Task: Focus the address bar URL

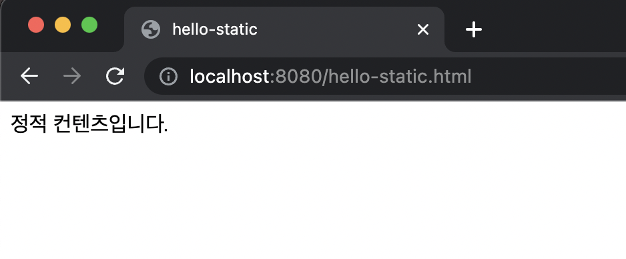Action: [x=330, y=76]
